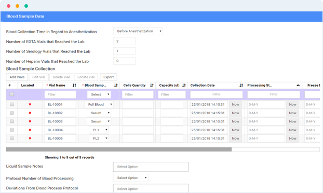Check the BL-10004 row checkbox
Screen dimensions: 323x193
click(12, 130)
